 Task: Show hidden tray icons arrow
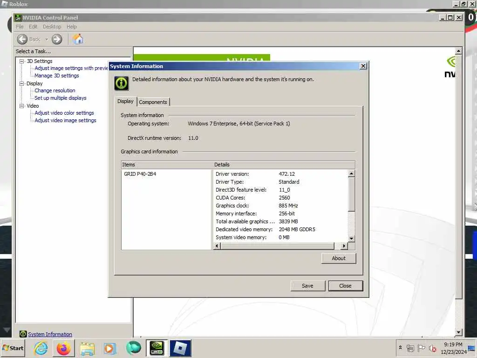(x=400, y=347)
